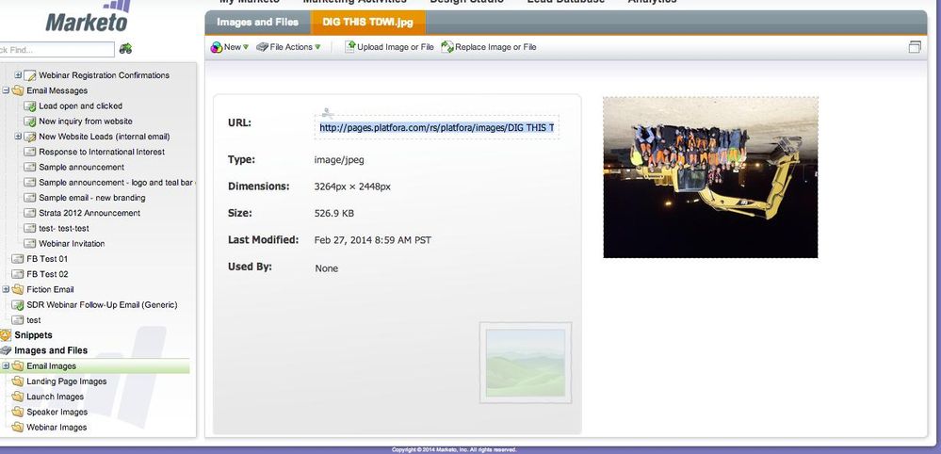Click the restore window icon in toolbar

(914, 47)
